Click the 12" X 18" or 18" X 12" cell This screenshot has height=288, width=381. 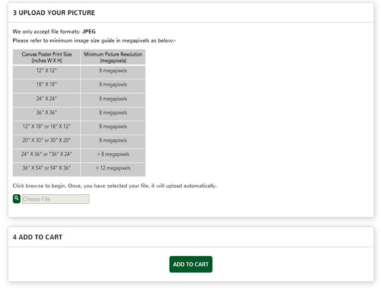(x=46, y=126)
